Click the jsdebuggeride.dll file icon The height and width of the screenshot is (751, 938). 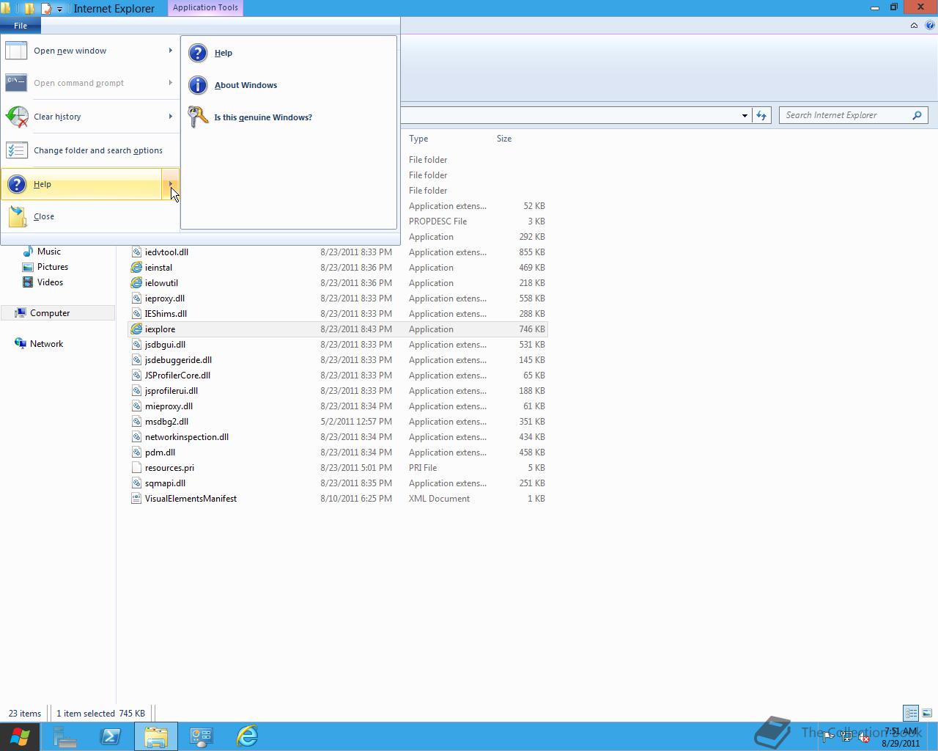136,360
